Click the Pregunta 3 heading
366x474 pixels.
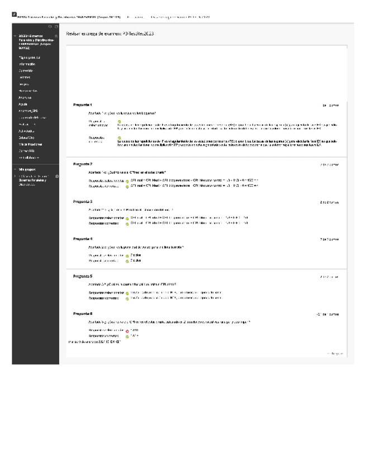pyautogui.click(x=83, y=202)
